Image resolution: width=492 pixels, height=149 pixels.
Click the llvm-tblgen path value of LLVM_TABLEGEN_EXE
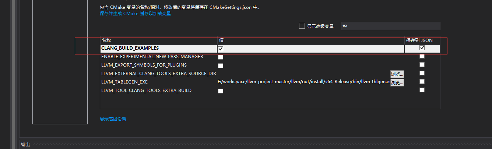[304, 82]
